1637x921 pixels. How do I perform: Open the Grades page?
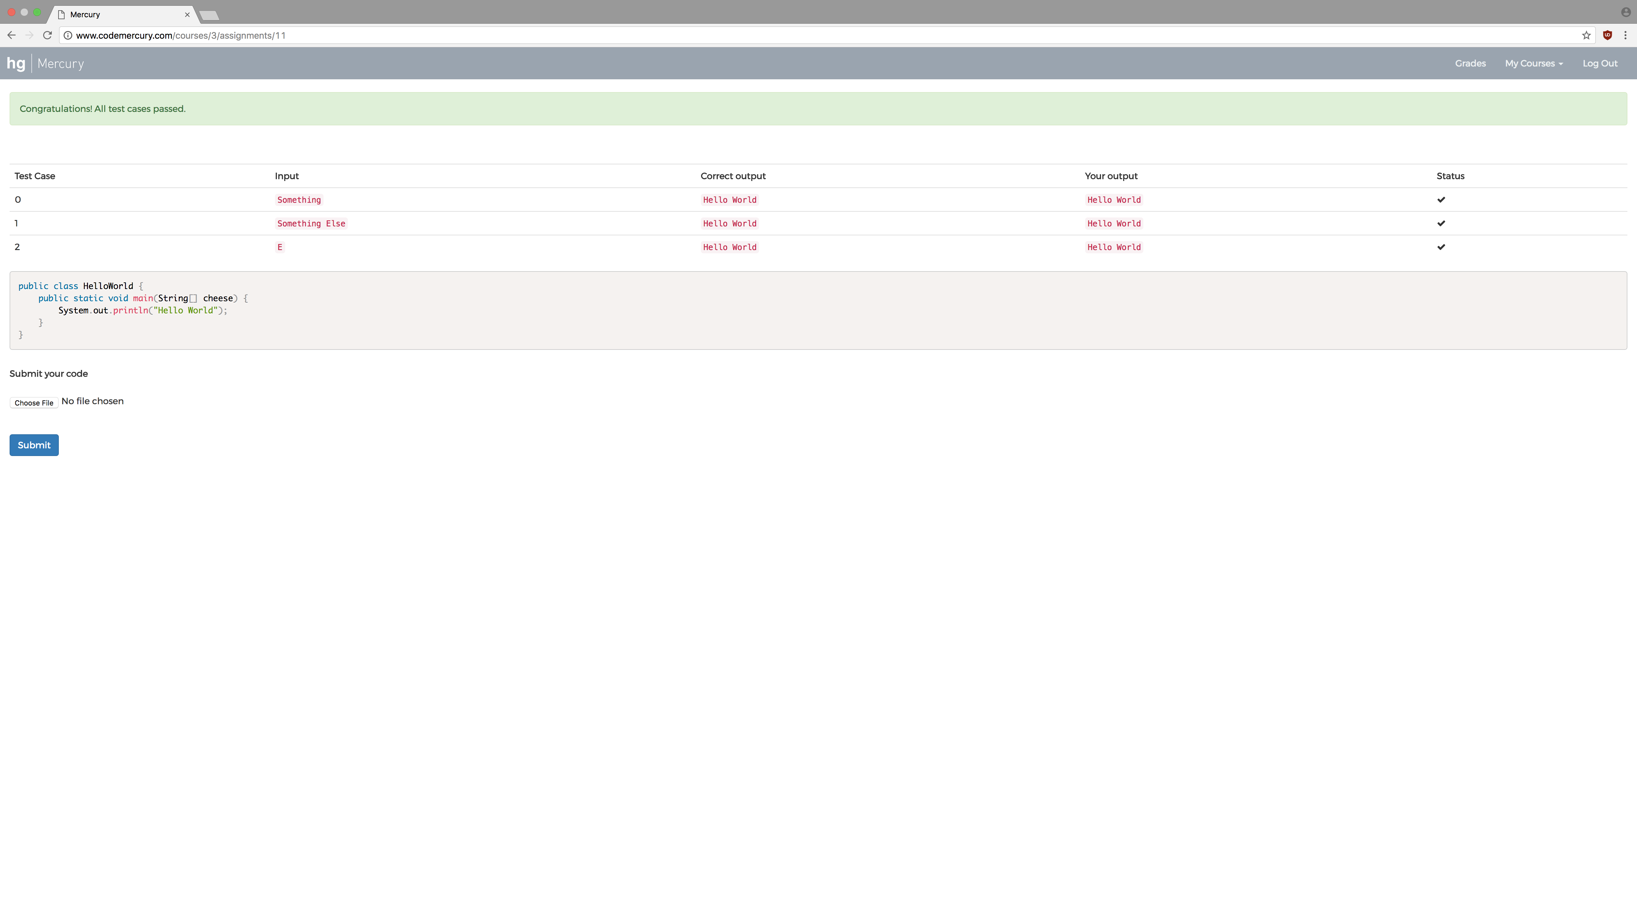click(x=1470, y=64)
